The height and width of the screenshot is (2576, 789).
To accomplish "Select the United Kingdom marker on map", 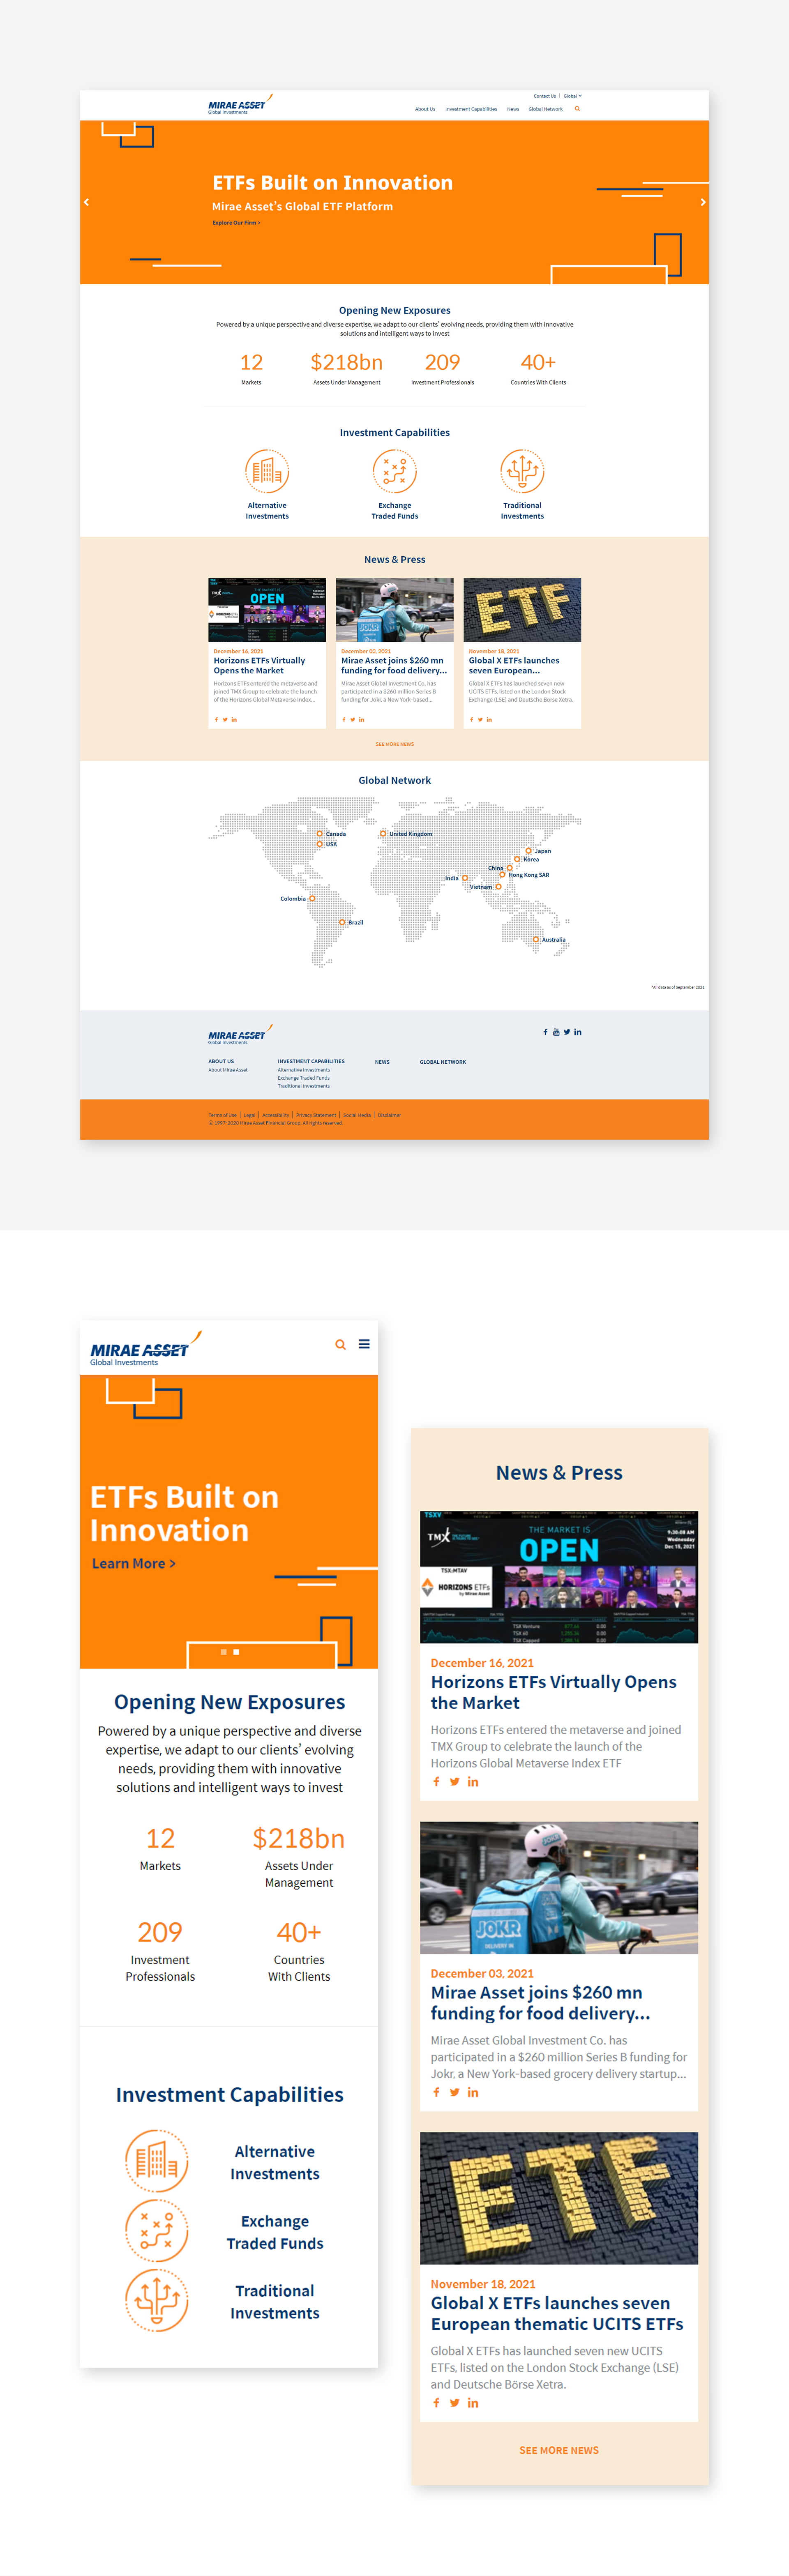I will 382,833.
